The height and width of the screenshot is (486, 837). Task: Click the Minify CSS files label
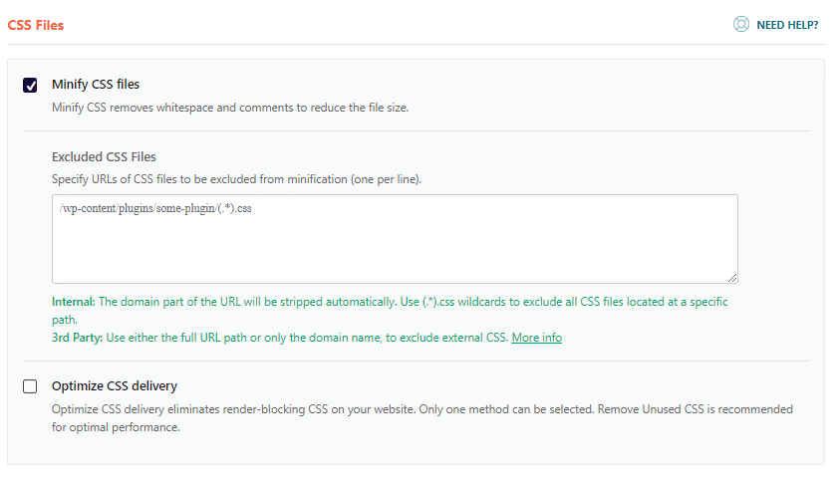pos(96,85)
